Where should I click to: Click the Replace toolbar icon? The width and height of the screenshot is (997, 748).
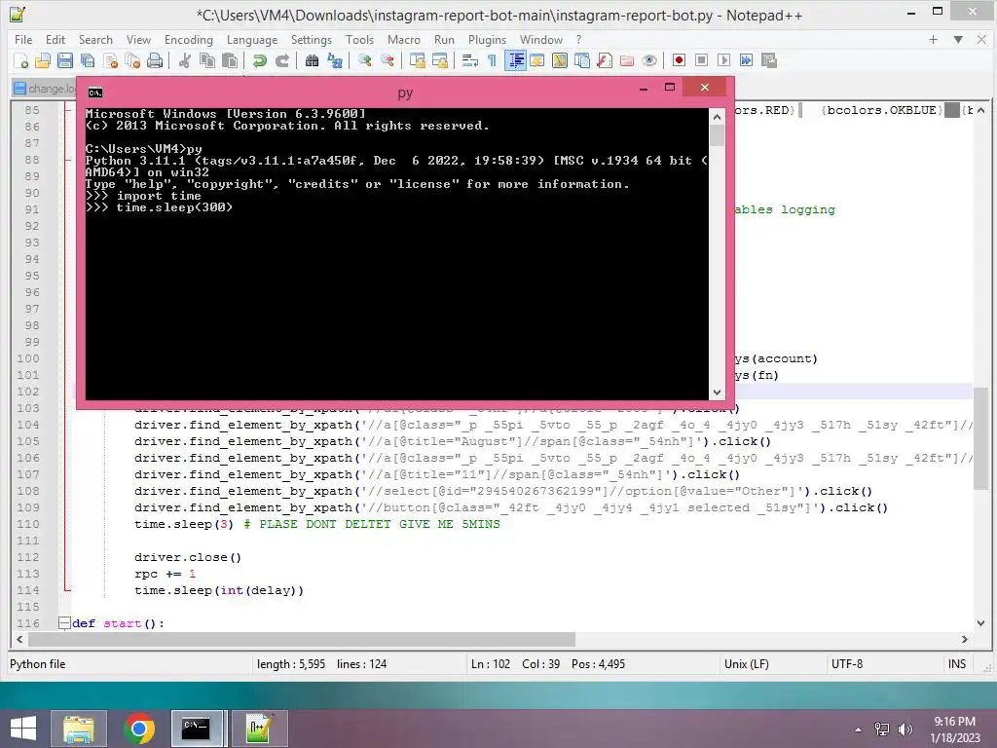[335, 60]
